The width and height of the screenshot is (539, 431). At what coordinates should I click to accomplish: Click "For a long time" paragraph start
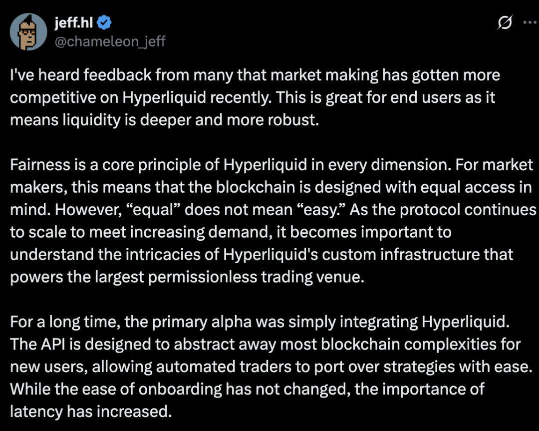coord(64,322)
